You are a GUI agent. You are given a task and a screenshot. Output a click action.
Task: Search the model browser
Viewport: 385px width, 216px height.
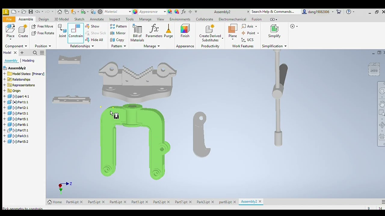pos(35,53)
